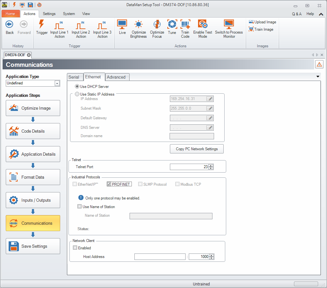The height and width of the screenshot is (288, 327).
Task: Click Copy PC Network Settings button
Action: coord(196,149)
